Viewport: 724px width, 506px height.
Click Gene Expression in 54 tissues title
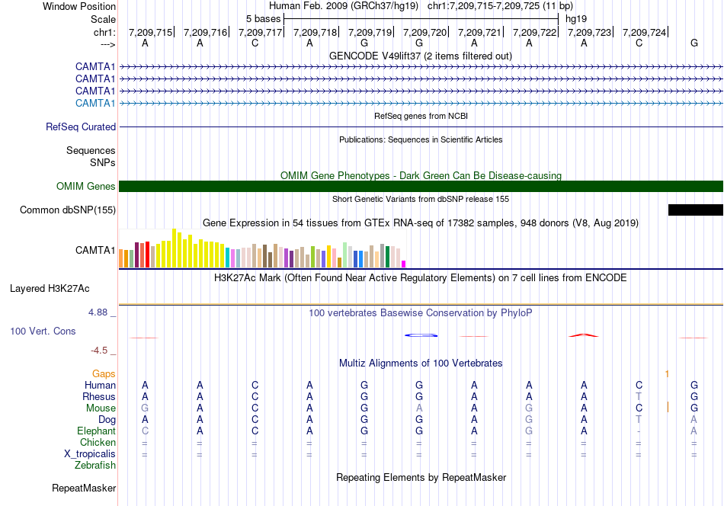(x=421, y=223)
